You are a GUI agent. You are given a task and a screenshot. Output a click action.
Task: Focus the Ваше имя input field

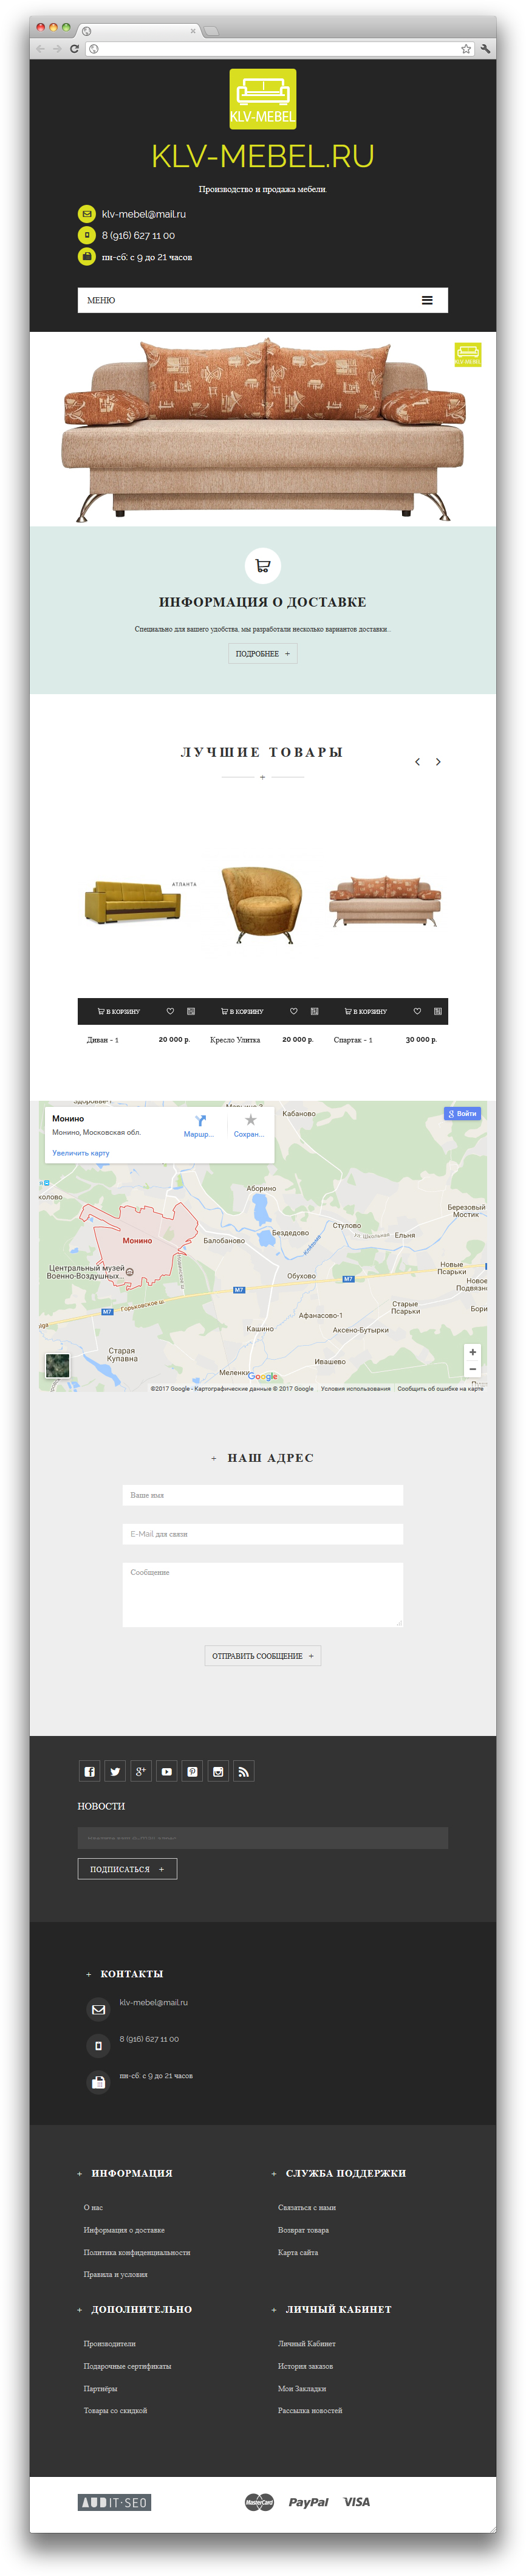262,1495
